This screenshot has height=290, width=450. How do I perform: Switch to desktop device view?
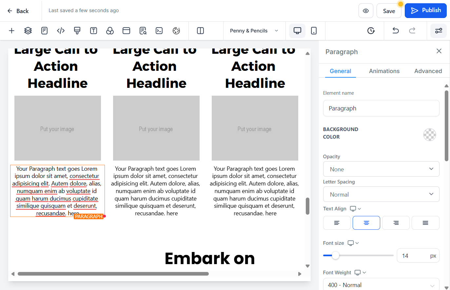coord(297,31)
